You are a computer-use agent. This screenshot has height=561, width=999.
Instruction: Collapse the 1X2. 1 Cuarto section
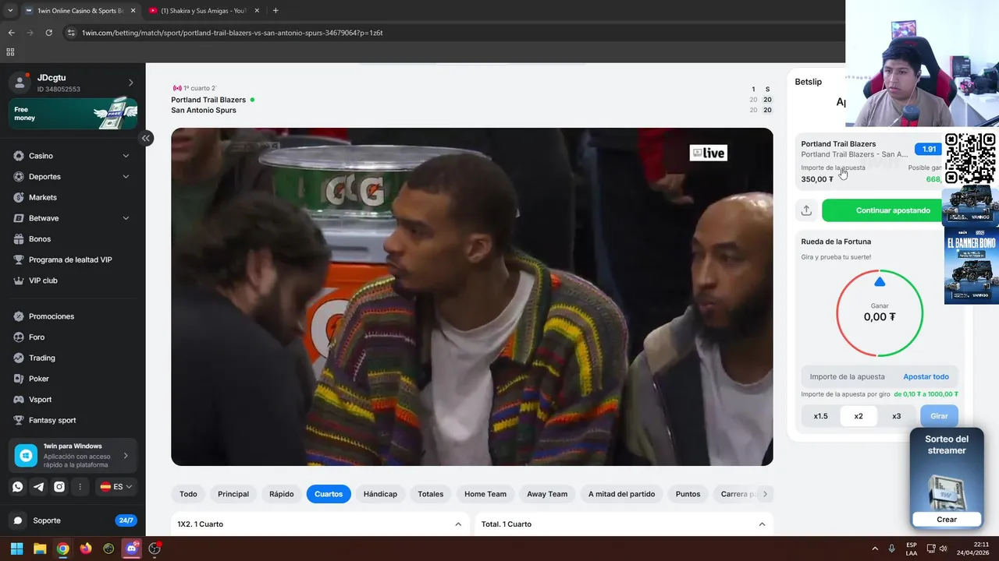pos(458,524)
